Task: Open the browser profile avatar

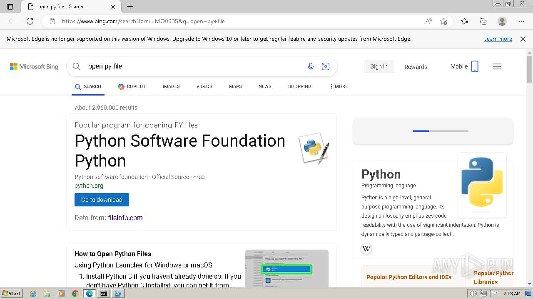Action: 502,21
